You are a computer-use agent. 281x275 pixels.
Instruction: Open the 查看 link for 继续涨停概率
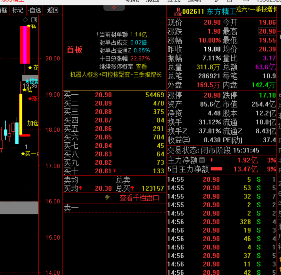click(x=141, y=67)
